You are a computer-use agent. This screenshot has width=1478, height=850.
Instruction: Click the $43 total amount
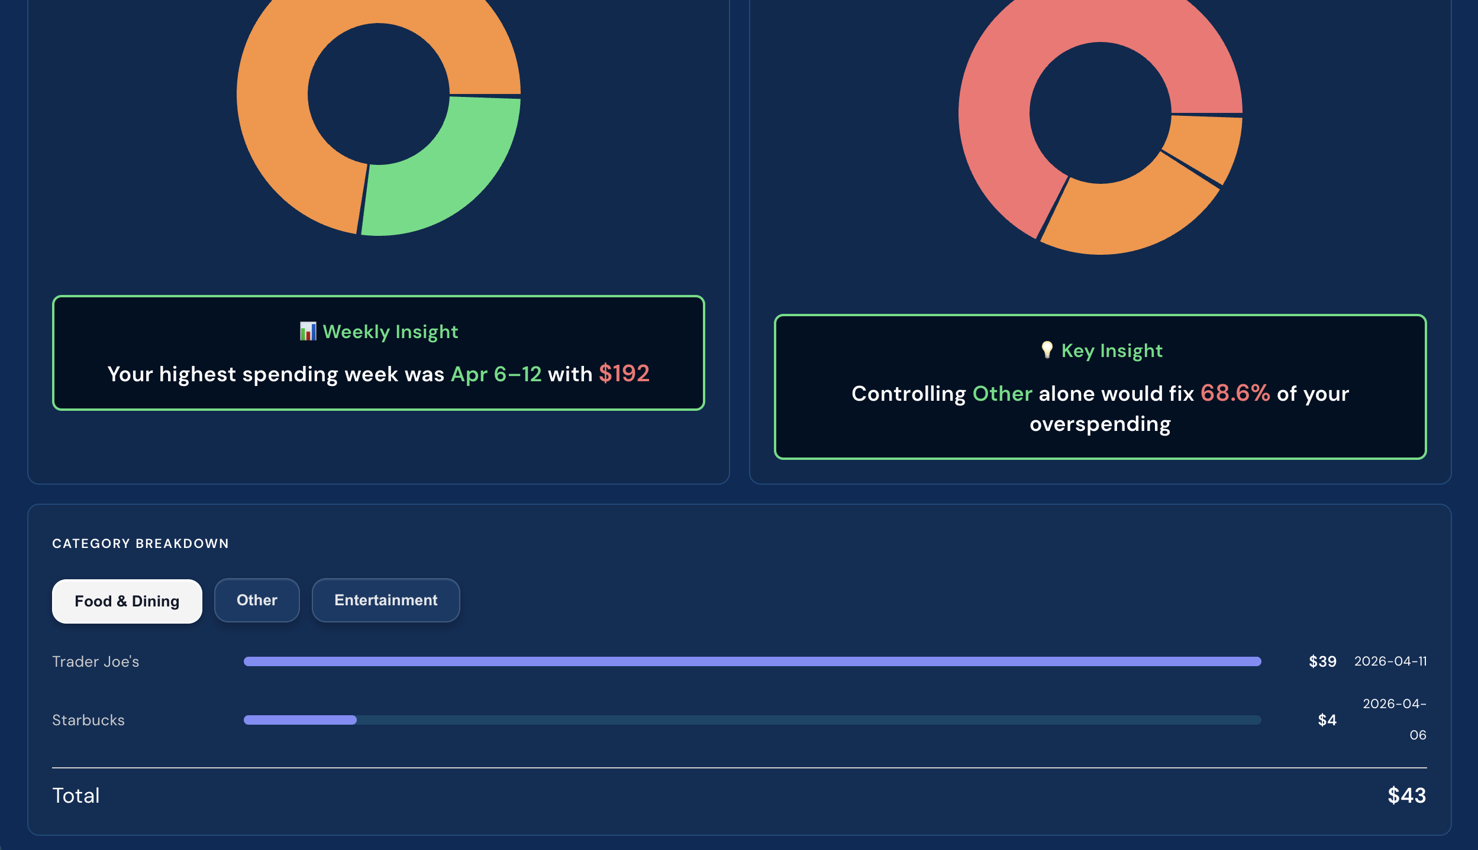coord(1406,796)
